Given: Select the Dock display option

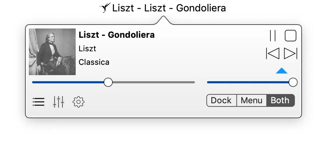Looking at the screenshot, I should pyautogui.click(x=221, y=100).
